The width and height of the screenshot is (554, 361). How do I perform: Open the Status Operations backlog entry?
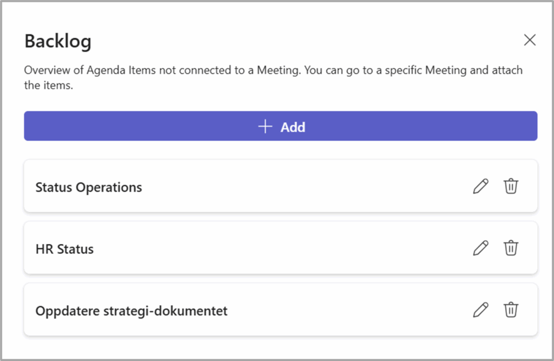click(x=216, y=186)
